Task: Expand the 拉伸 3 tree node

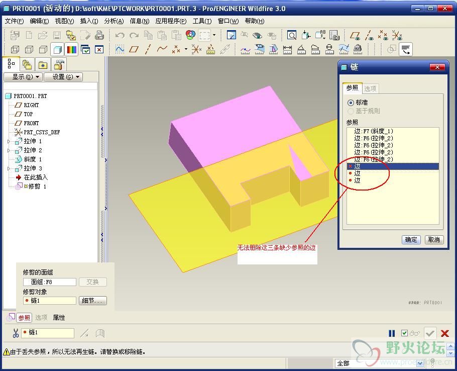Action: 9,168
